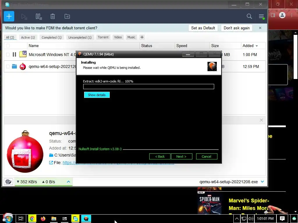
Task: Show hidden tray icons chevron
Action: tap(237, 219)
